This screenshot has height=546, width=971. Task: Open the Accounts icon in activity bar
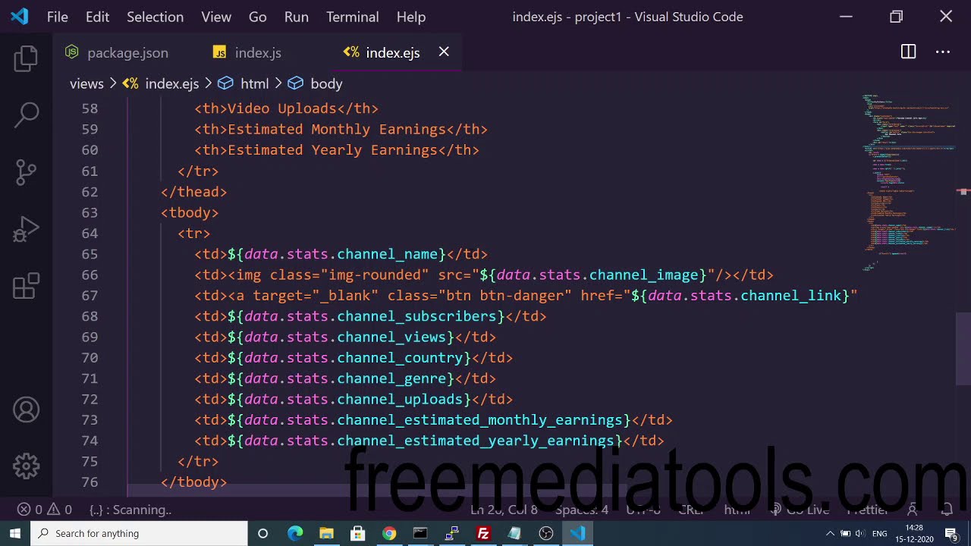[26, 410]
